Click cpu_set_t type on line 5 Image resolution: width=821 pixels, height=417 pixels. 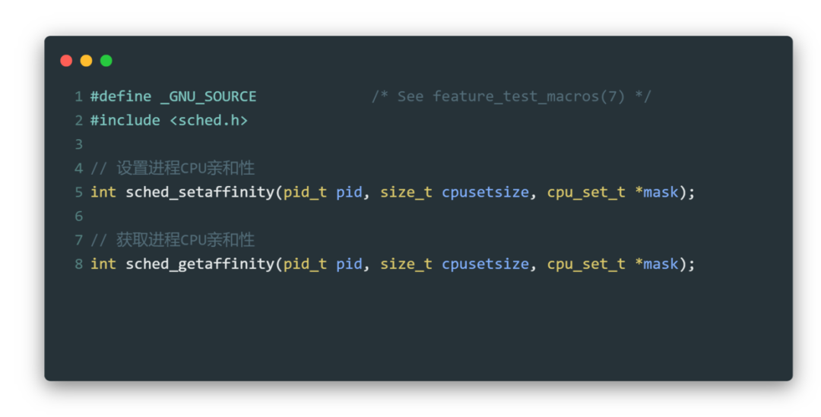[586, 192]
